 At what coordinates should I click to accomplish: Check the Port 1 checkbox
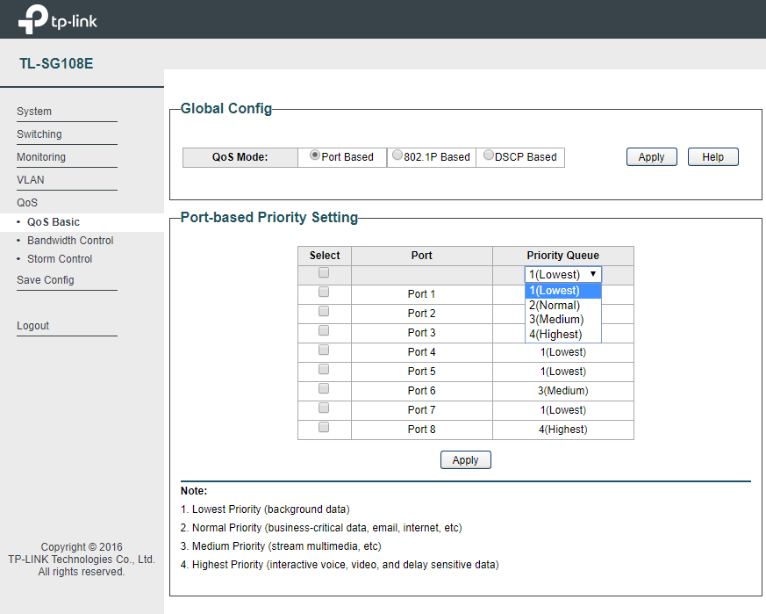324,293
